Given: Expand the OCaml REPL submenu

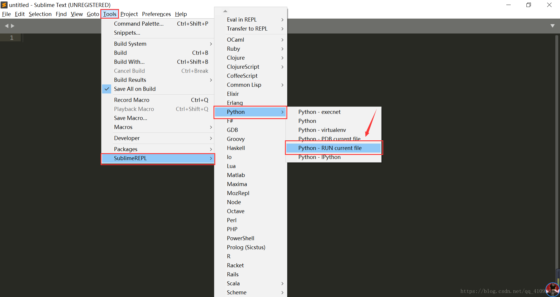Looking at the screenshot, I should coord(251,40).
